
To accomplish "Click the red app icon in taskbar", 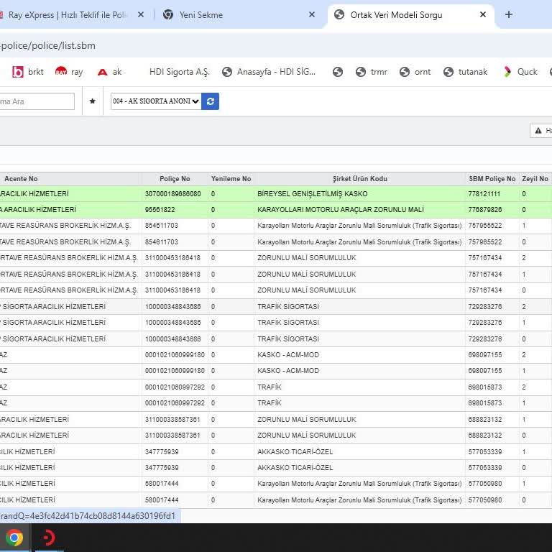I will coord(49,538).
